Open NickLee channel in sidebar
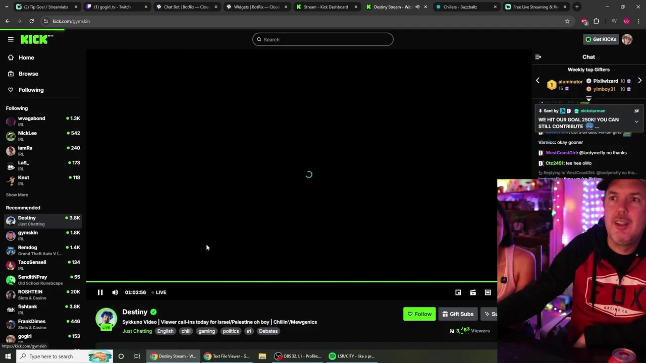 pyautogui.click(x=43, y=136)
